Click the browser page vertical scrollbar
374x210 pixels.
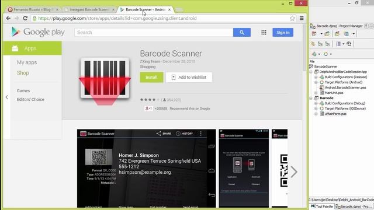point(304,48)
